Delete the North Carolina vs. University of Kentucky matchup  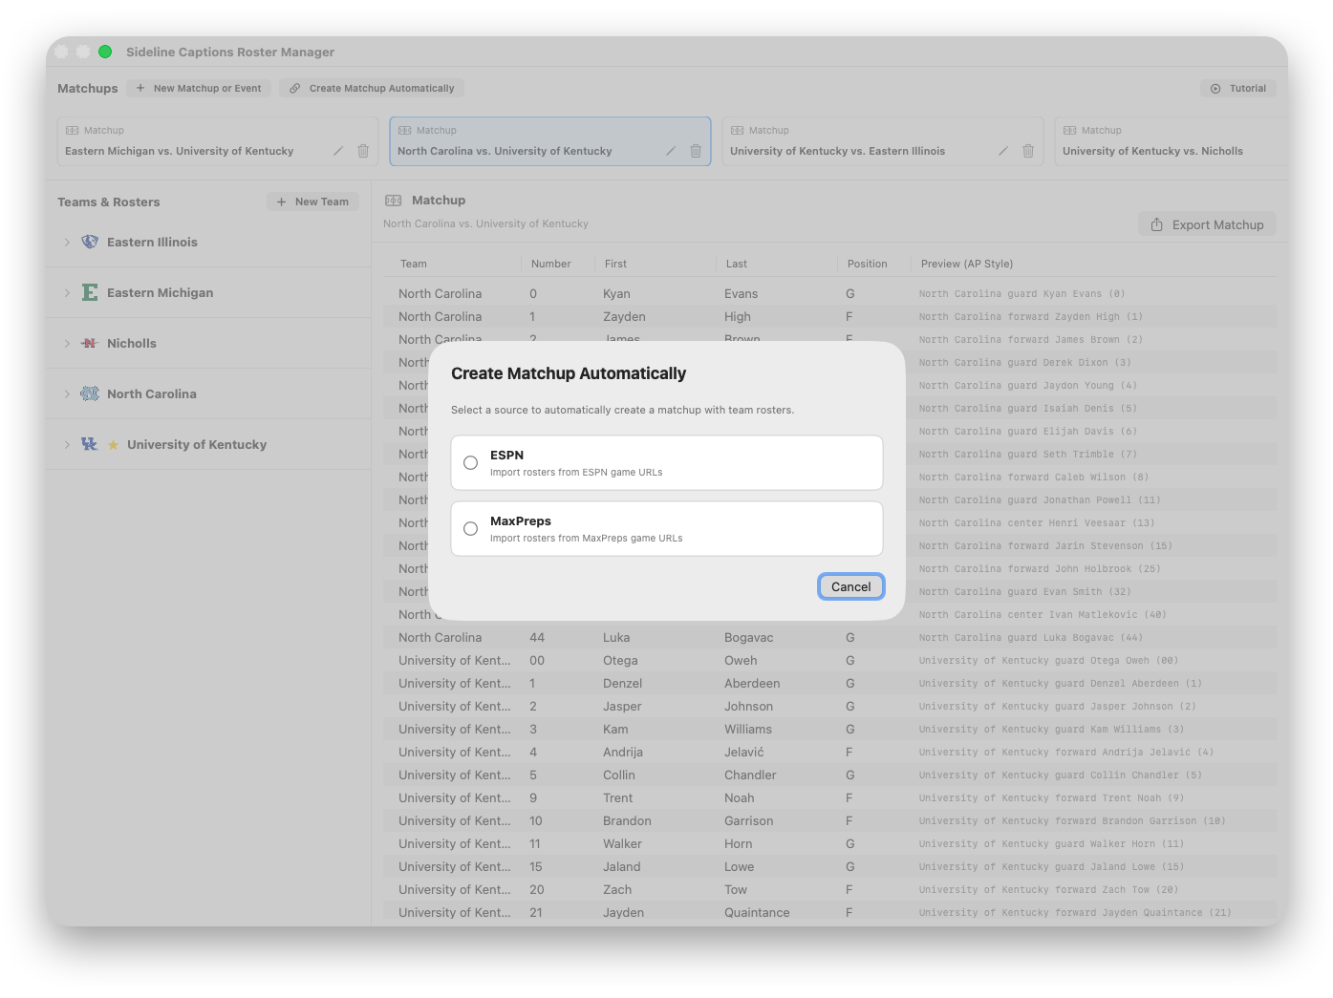pos(696,151)
